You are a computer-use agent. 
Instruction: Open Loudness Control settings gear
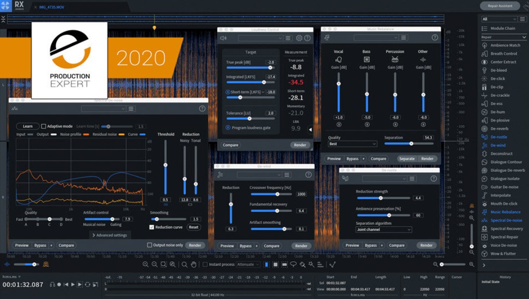[299, 38]
